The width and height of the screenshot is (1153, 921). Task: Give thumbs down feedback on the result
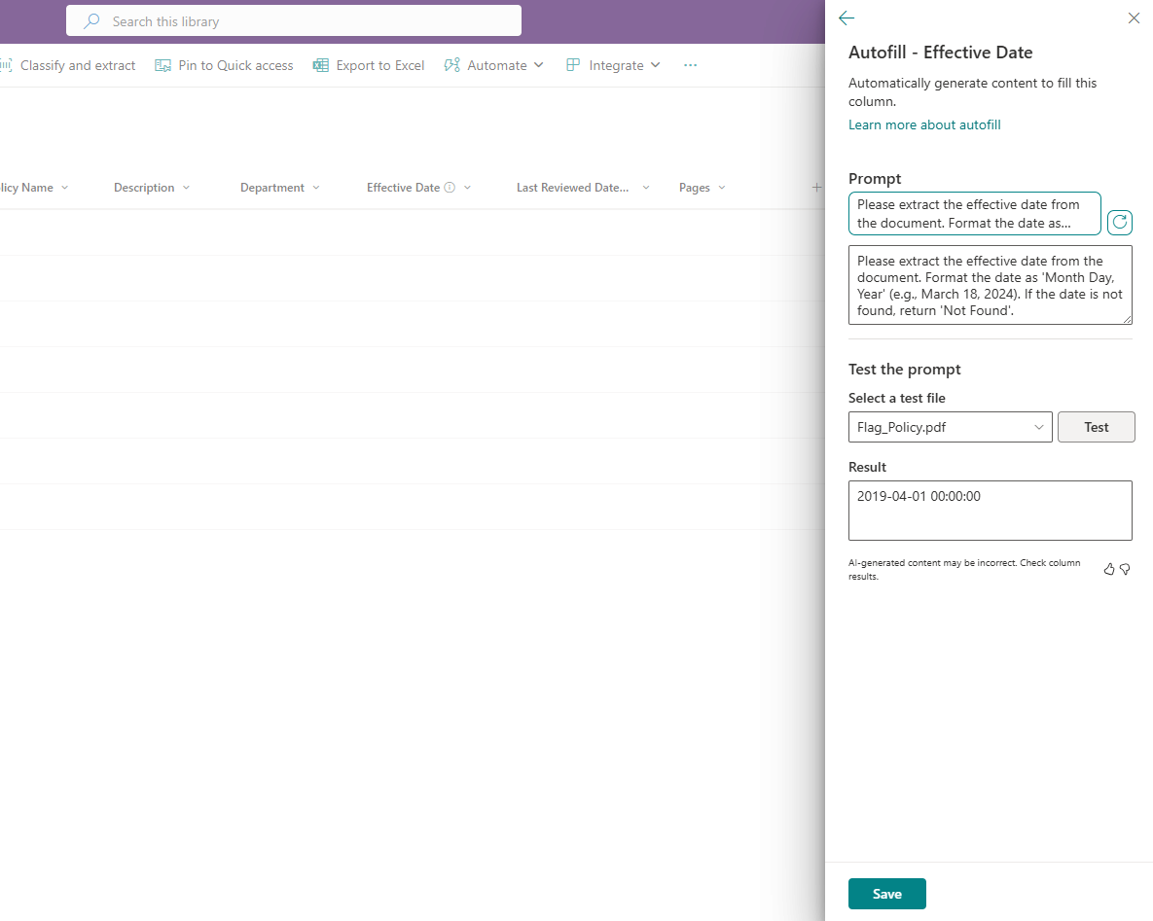pos(1125,569)
